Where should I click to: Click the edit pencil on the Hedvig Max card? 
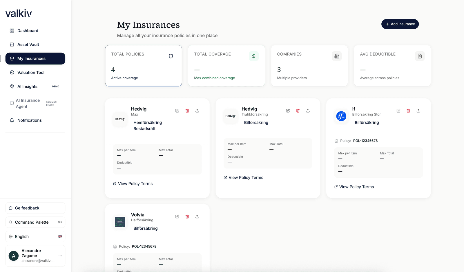click(x=177, y=111)
